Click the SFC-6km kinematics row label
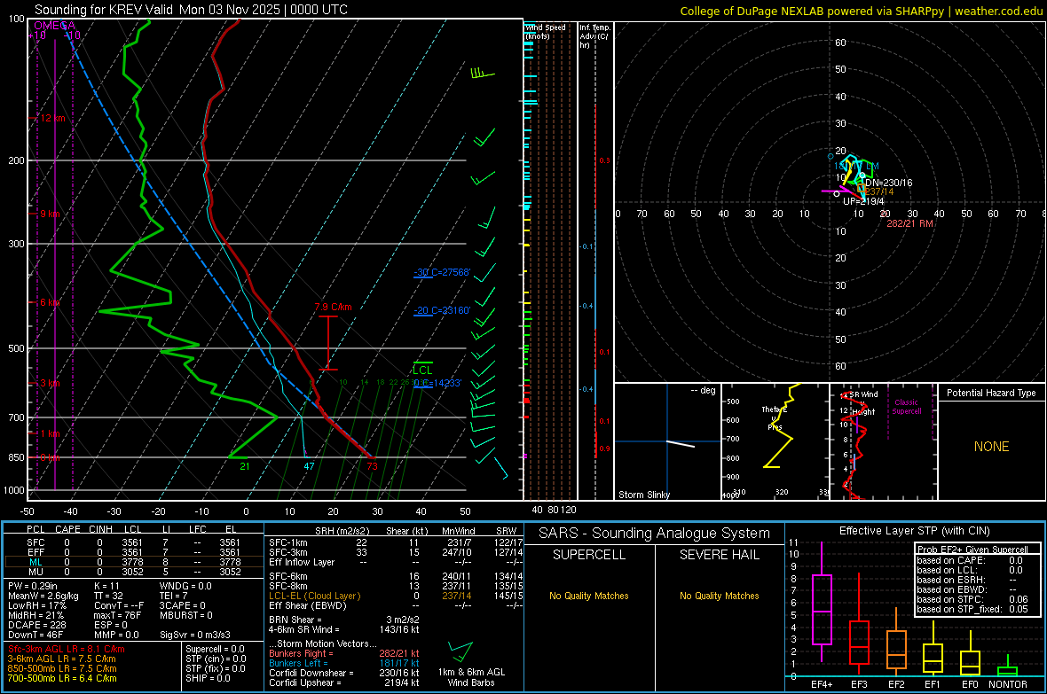The width and height of the screenshot is (1047, 694). click(287, 576)
